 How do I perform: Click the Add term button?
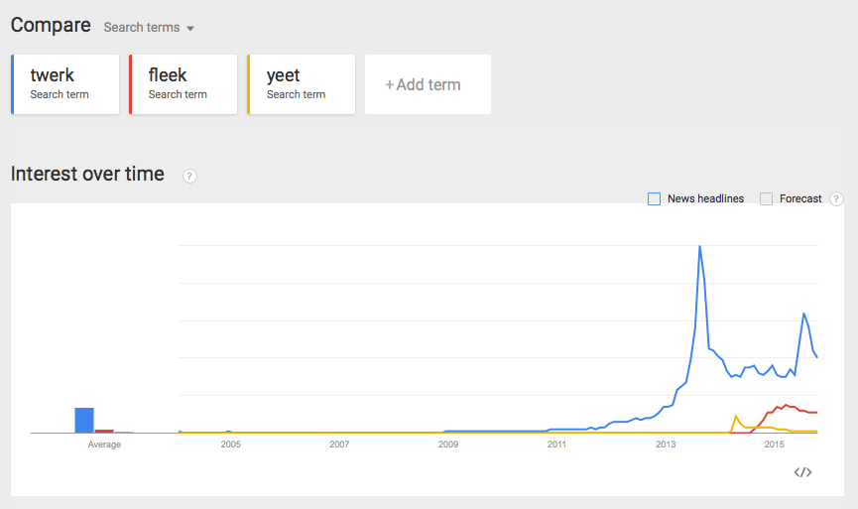coord(428,84)
